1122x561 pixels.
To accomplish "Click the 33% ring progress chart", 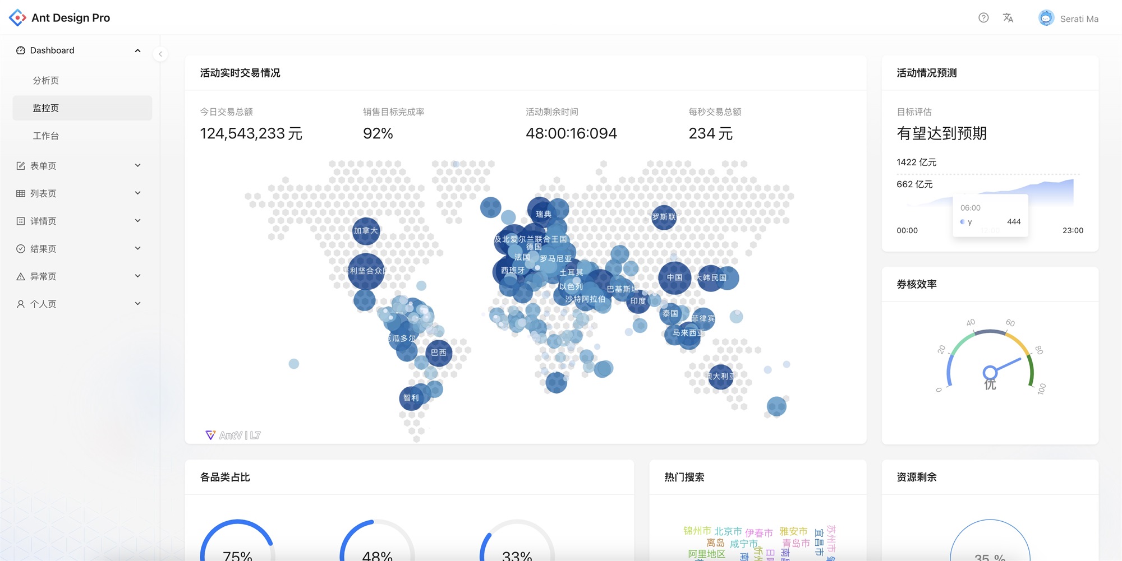I will pyautogui.click(x=517, y=540).
